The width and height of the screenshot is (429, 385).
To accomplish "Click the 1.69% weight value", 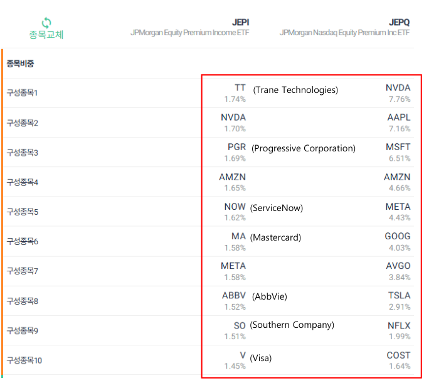I will tap(235, 158).
